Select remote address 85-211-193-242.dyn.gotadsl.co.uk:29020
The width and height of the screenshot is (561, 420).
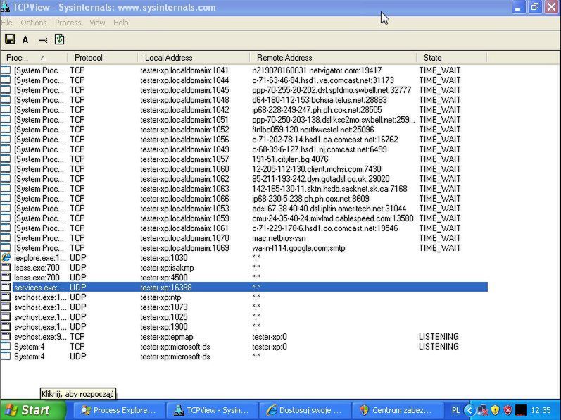(x=320, y=179)
